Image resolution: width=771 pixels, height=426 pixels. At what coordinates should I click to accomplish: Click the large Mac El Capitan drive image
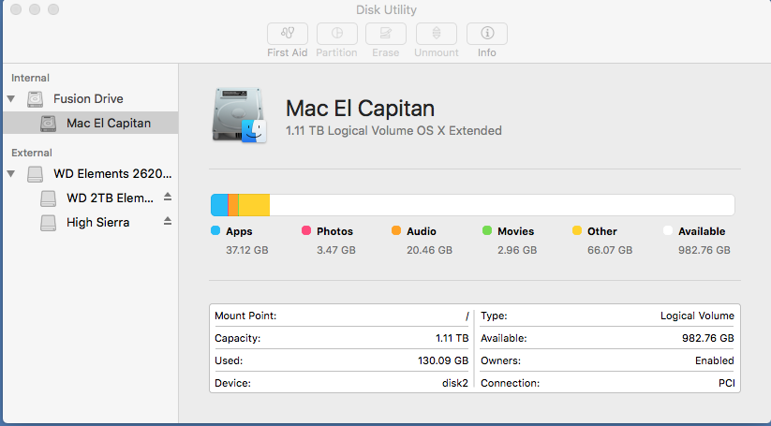[x=239, y=115]
